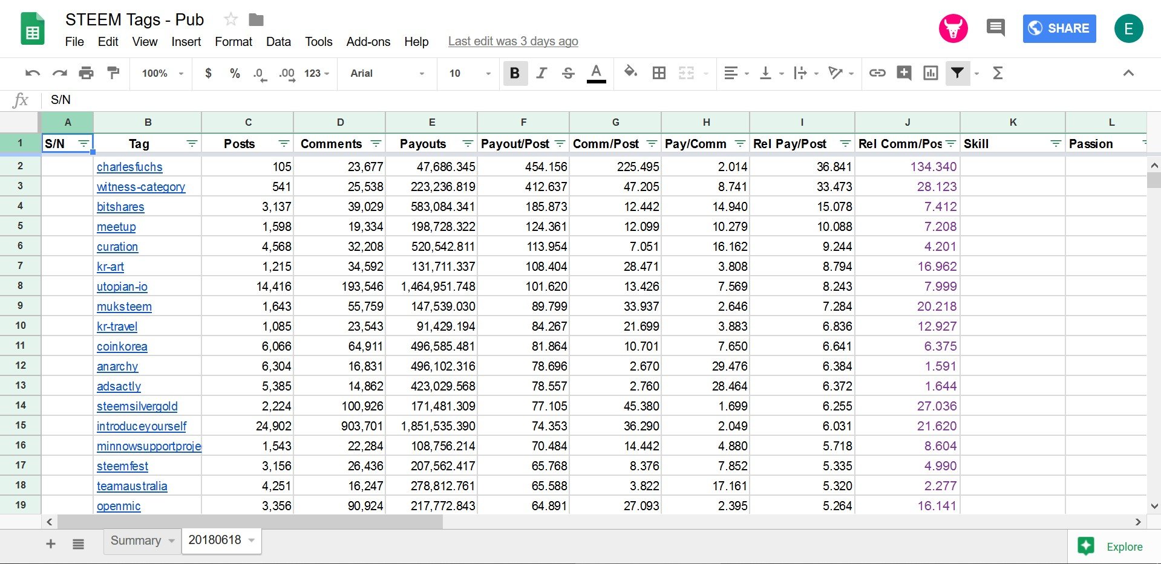Open the Explore button

tap(1113, 546)
